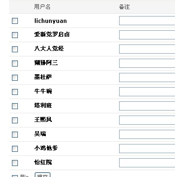Open the username 塔利班
This screenshot has width=175, height=177.
[x=43, y=105]
